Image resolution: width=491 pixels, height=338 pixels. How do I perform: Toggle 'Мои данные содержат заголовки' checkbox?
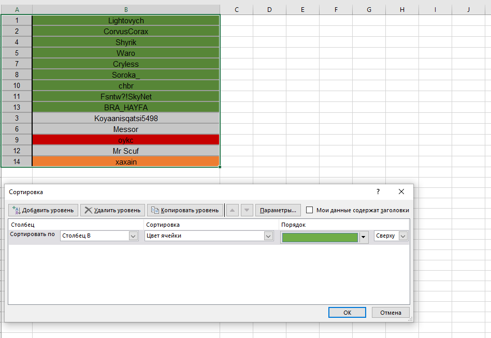coord(310,210)
